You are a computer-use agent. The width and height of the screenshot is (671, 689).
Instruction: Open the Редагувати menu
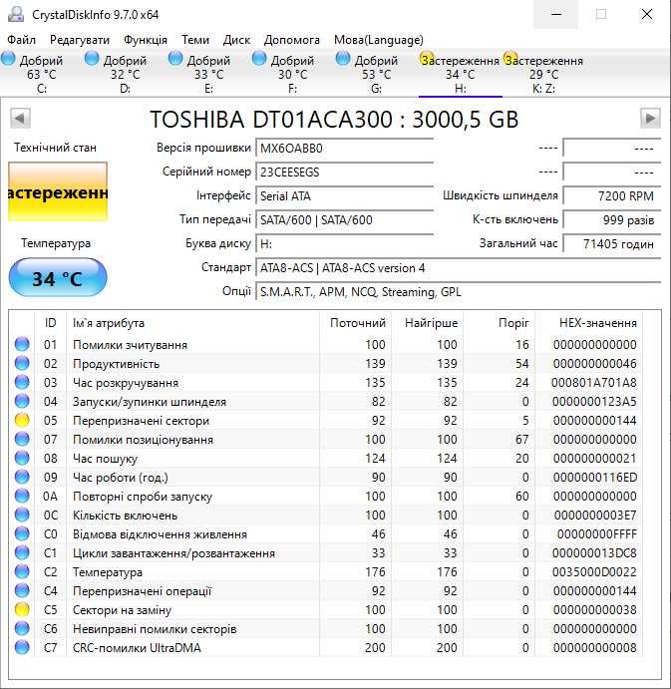click(x=80, y=40)
